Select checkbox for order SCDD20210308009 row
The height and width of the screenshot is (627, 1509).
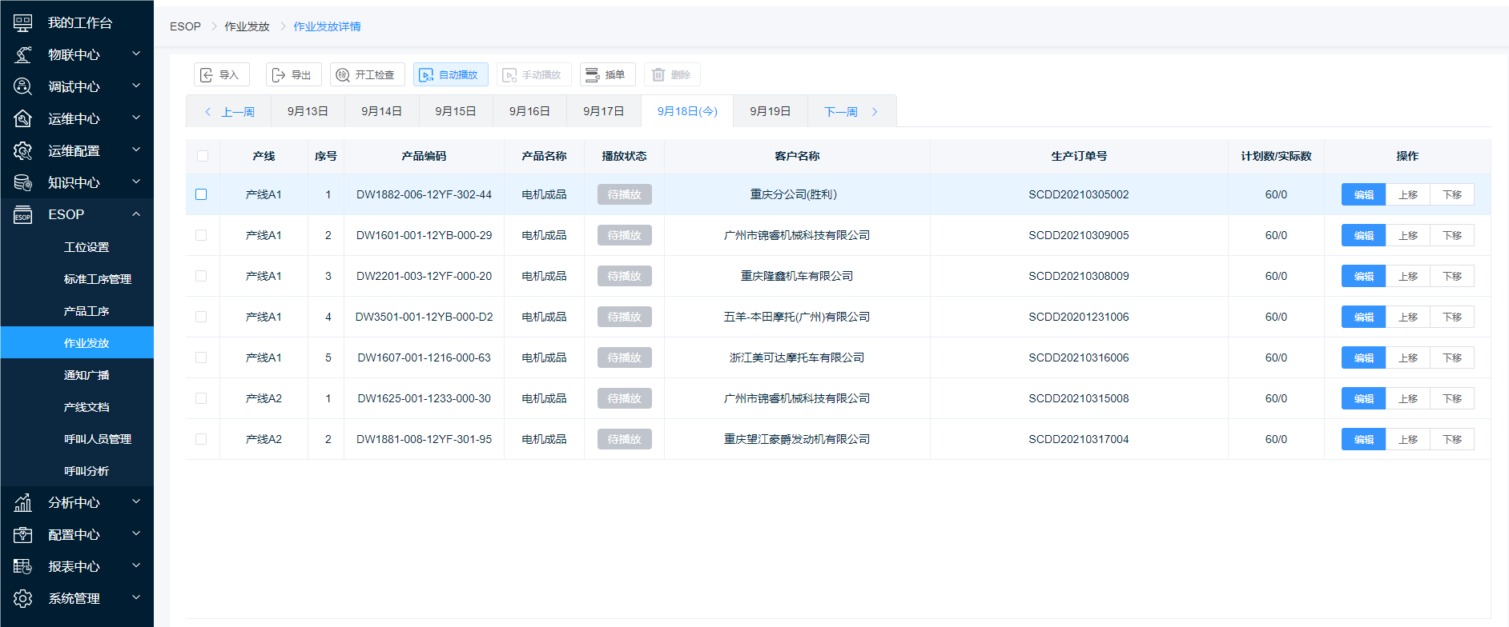click(201, 276)
